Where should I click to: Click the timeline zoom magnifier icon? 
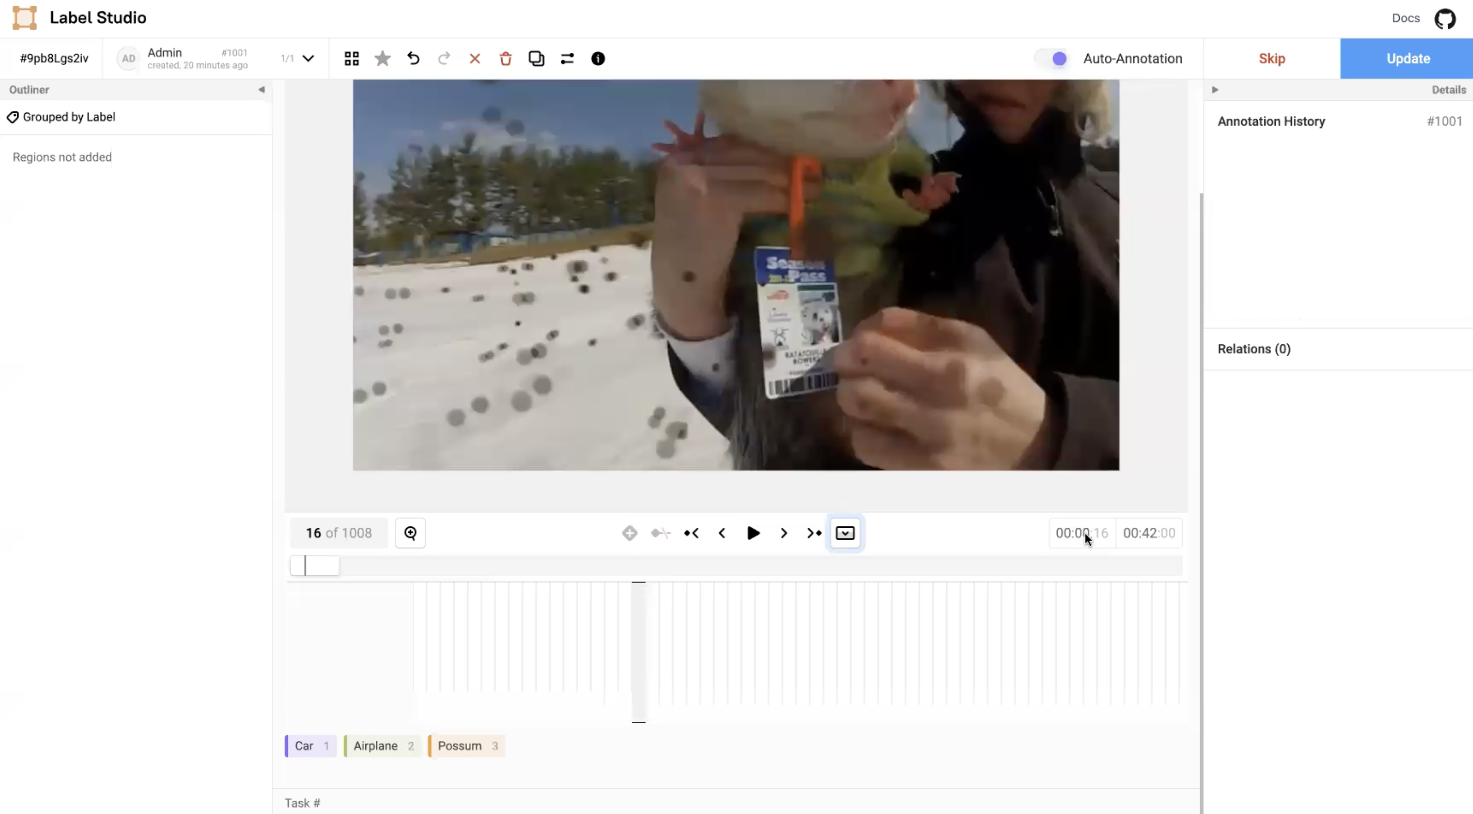410,533
